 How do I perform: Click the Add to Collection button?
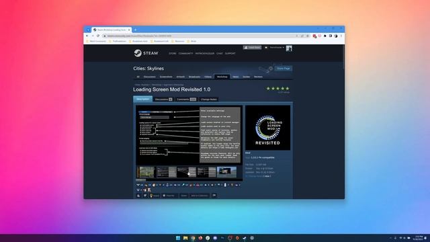tap(200, 196)
